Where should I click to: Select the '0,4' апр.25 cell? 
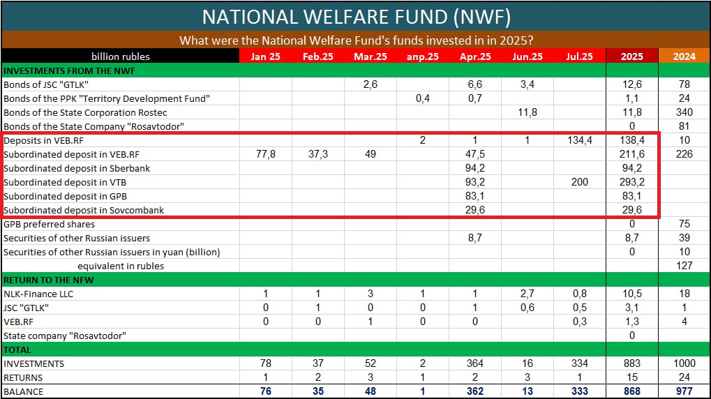coord(423,98)
